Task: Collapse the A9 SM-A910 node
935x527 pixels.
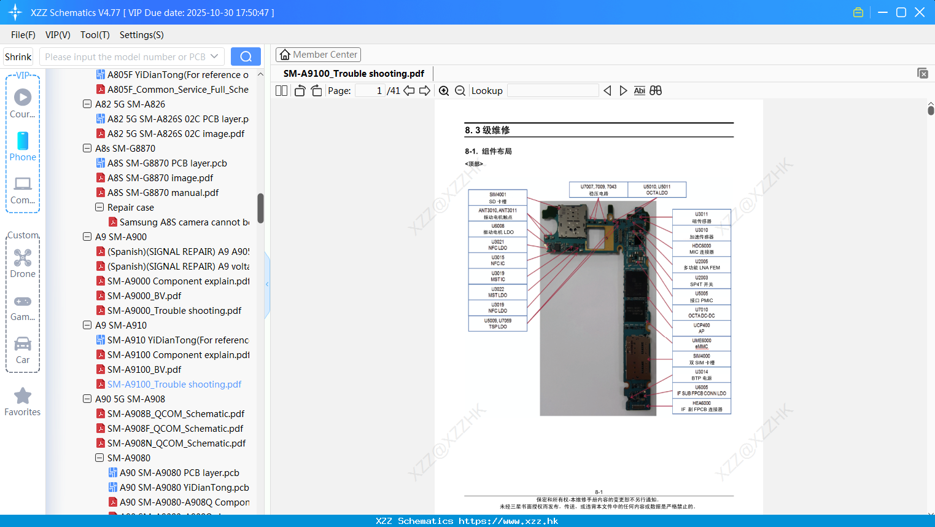Action: click(x=87, y=325)
